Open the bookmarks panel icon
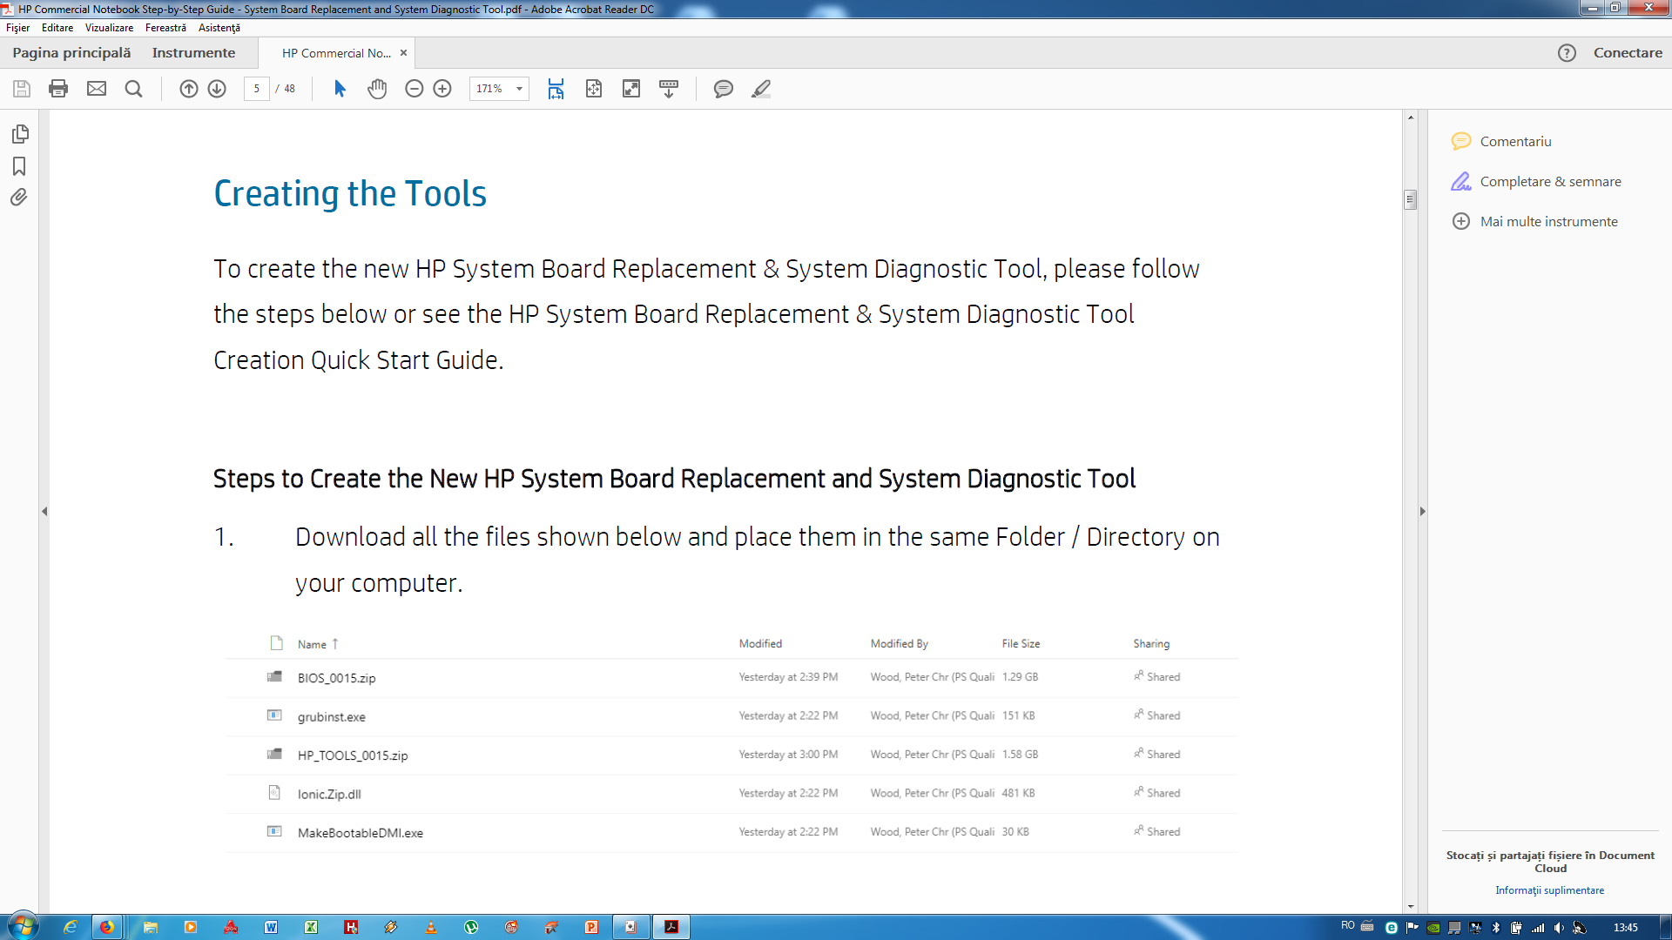This screenshot has width=1672, height=940. (19, 166)
